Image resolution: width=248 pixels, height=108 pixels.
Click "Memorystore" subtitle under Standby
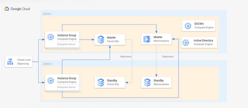(x=161, y=84)
